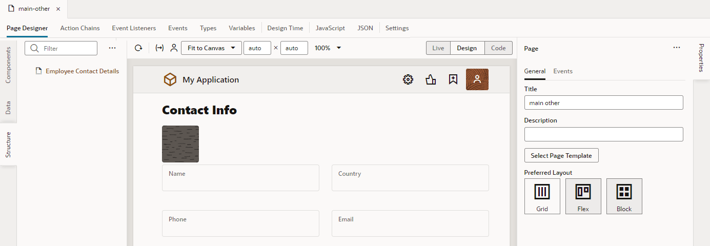Open the Settings tab
The height and width of the screenshot is (246, 710).
pyautogui.click(x=397, y=28)
